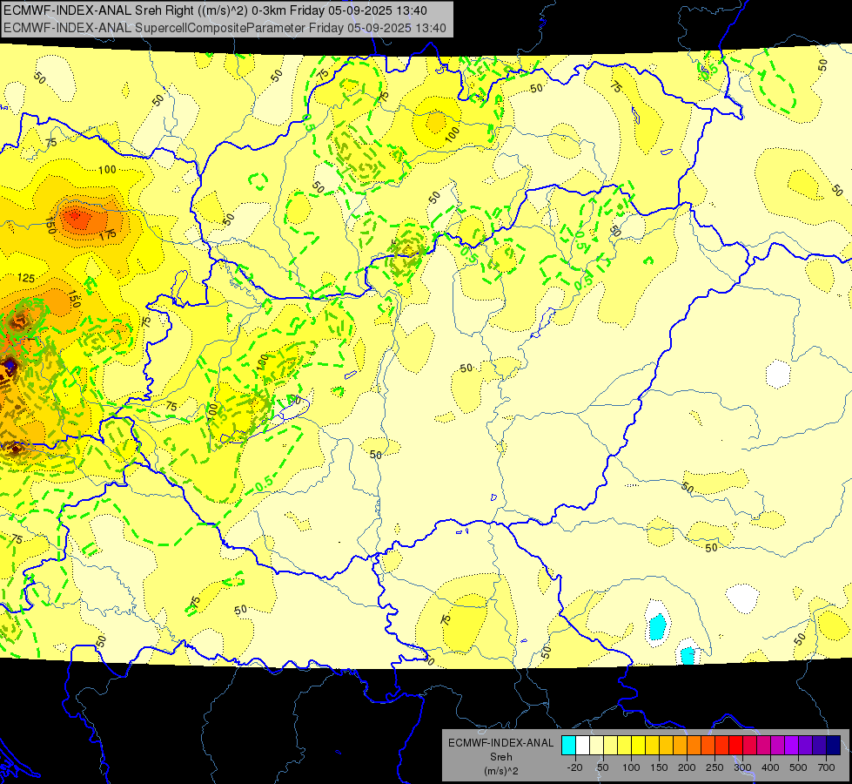The image size is (852, 784).
Task: Click the legend value label 700
Action: [826, 767]
